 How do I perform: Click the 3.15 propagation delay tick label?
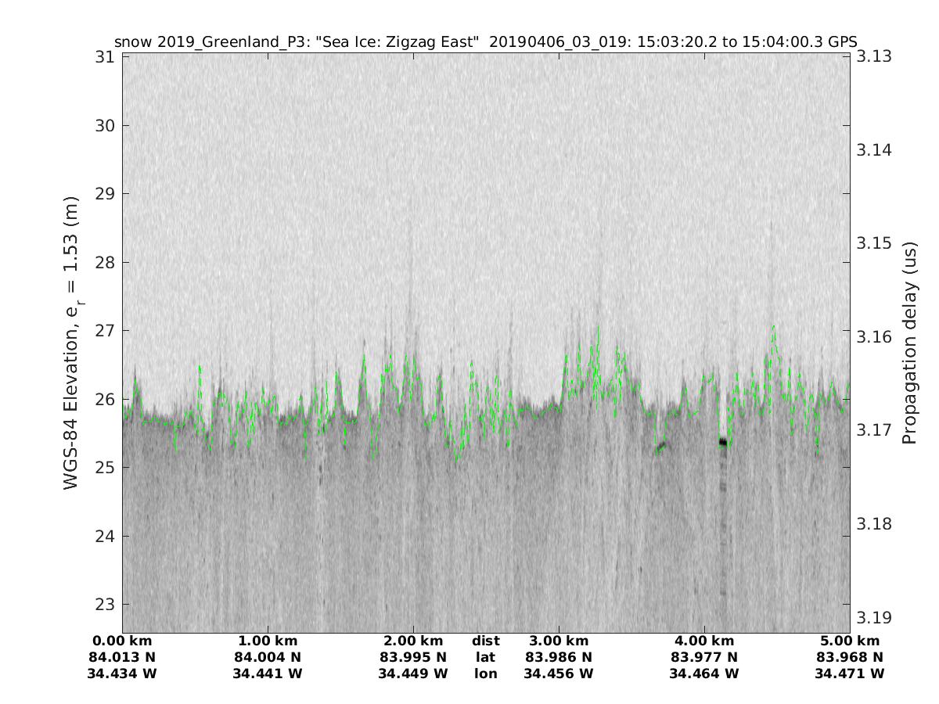pyautogui.click(x=875, y=243)
